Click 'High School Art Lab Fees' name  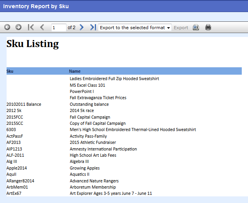93,155
